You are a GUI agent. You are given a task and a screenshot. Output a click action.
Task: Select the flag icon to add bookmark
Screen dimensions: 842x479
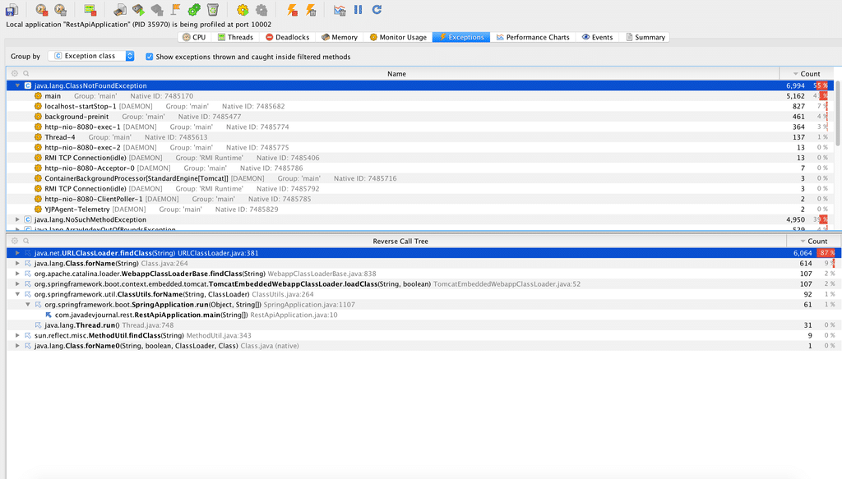coord(175,10)
